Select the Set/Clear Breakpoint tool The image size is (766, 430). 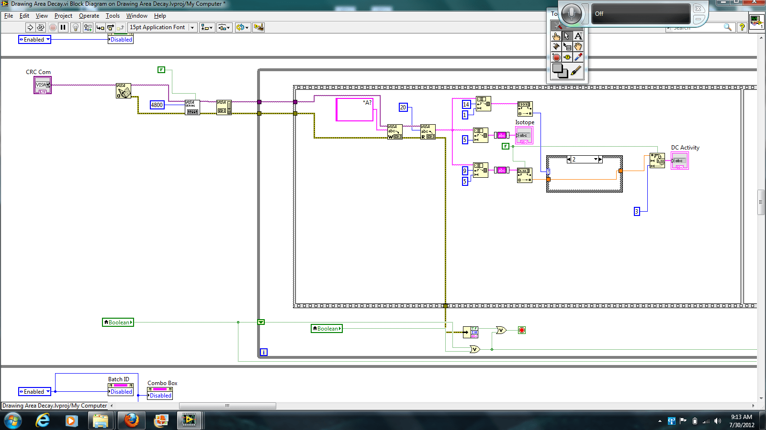point(556,57)
